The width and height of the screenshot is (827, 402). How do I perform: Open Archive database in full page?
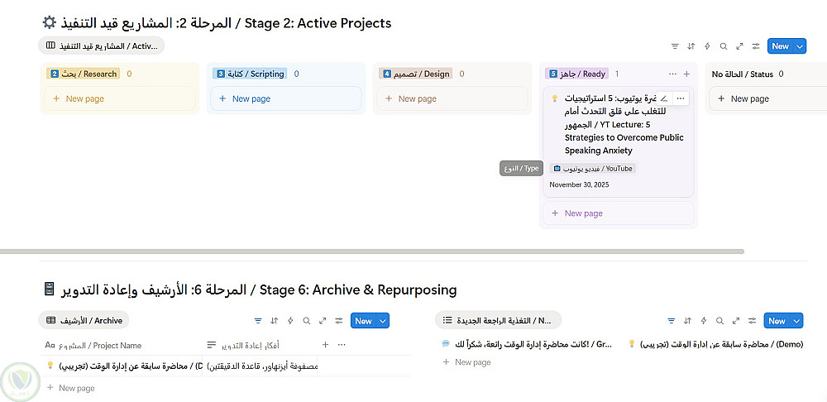point(323,321)
